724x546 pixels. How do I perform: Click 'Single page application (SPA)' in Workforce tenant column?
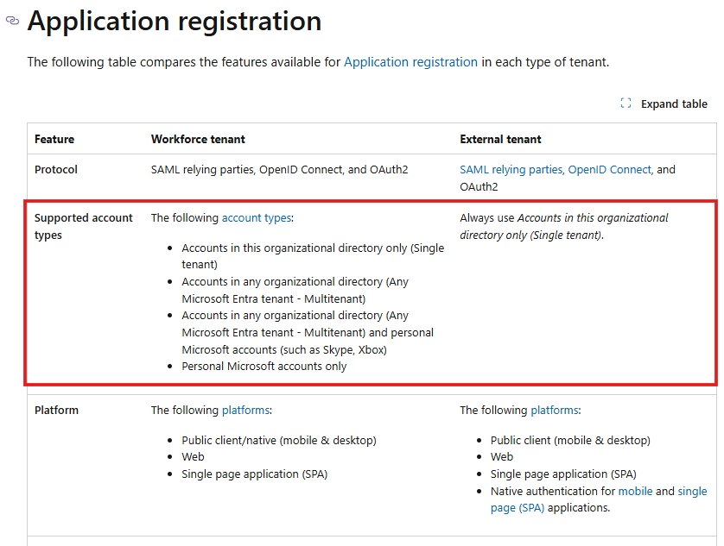(x=254, y=474)
